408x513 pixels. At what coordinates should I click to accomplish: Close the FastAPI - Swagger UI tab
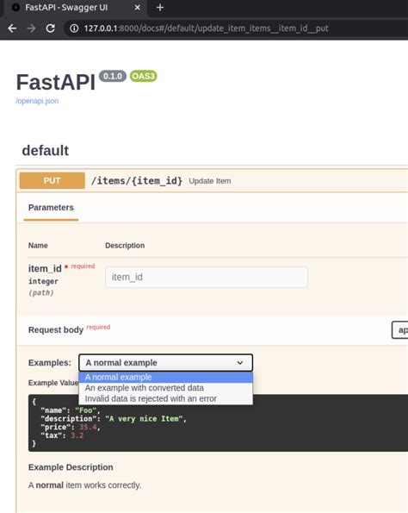coord(138,7)
